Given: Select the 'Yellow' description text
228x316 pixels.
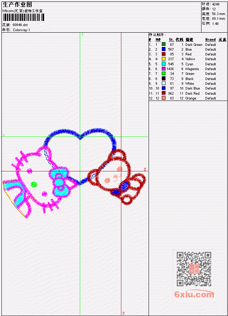Looking at the screenshot, I should click(190, 59).
